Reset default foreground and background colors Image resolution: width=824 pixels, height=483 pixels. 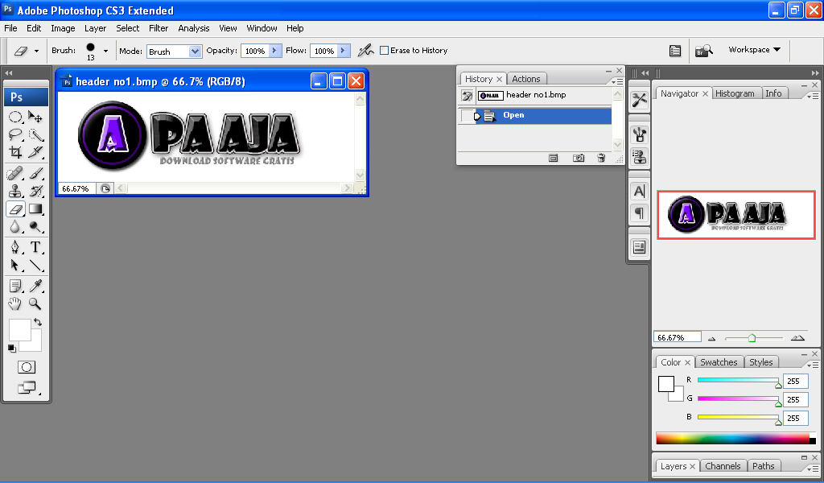pos(11,348)
